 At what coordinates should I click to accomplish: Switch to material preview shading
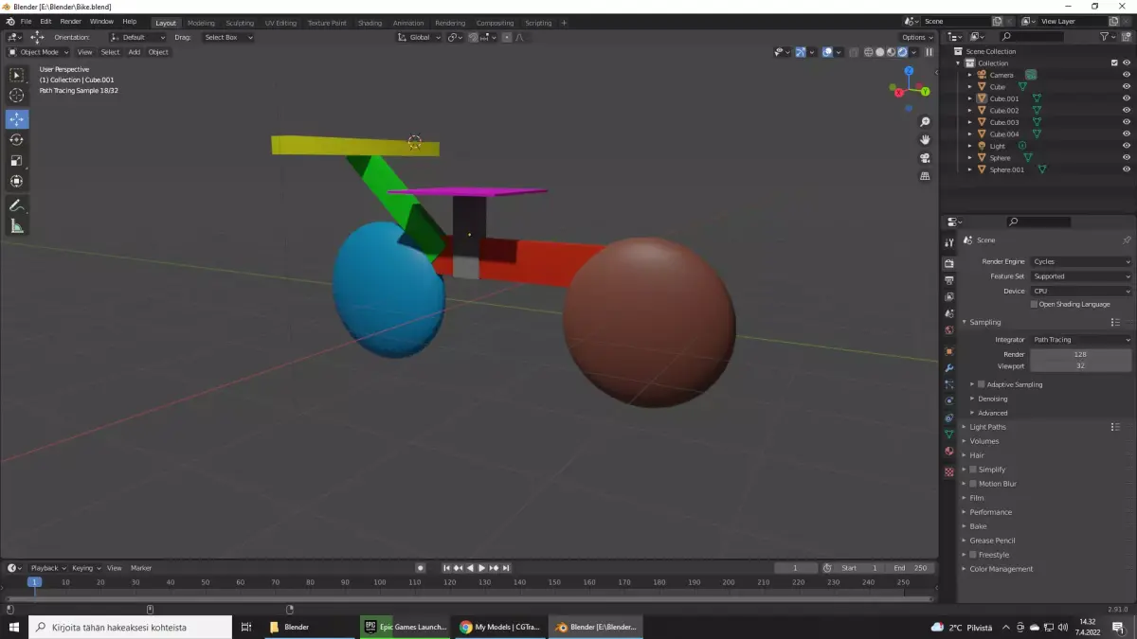[891, 52]
